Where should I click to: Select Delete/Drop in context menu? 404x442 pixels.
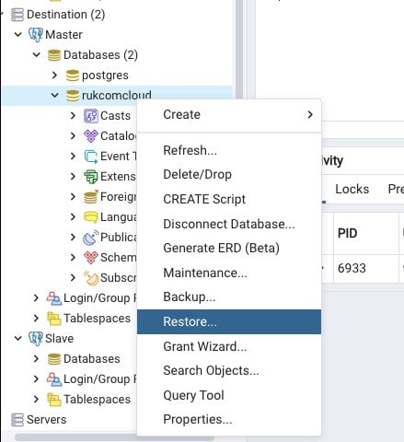pyautogui.click(x=229, y=175)
